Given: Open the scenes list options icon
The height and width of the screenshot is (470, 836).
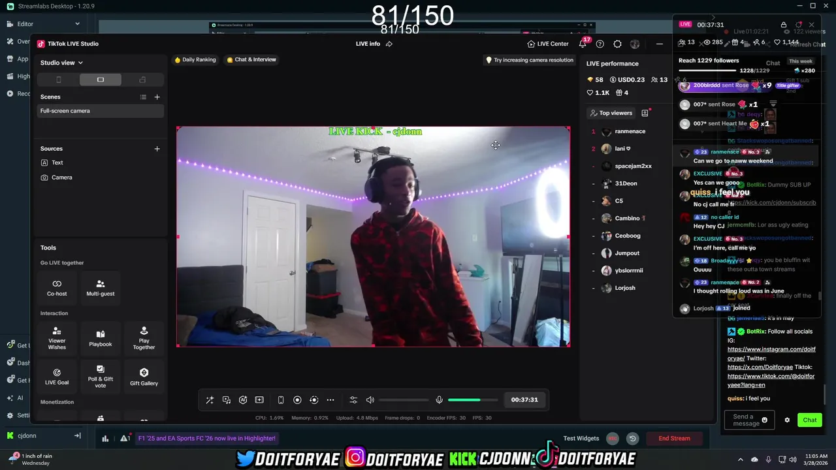Looking at the screenshot, I should (143, 97).
